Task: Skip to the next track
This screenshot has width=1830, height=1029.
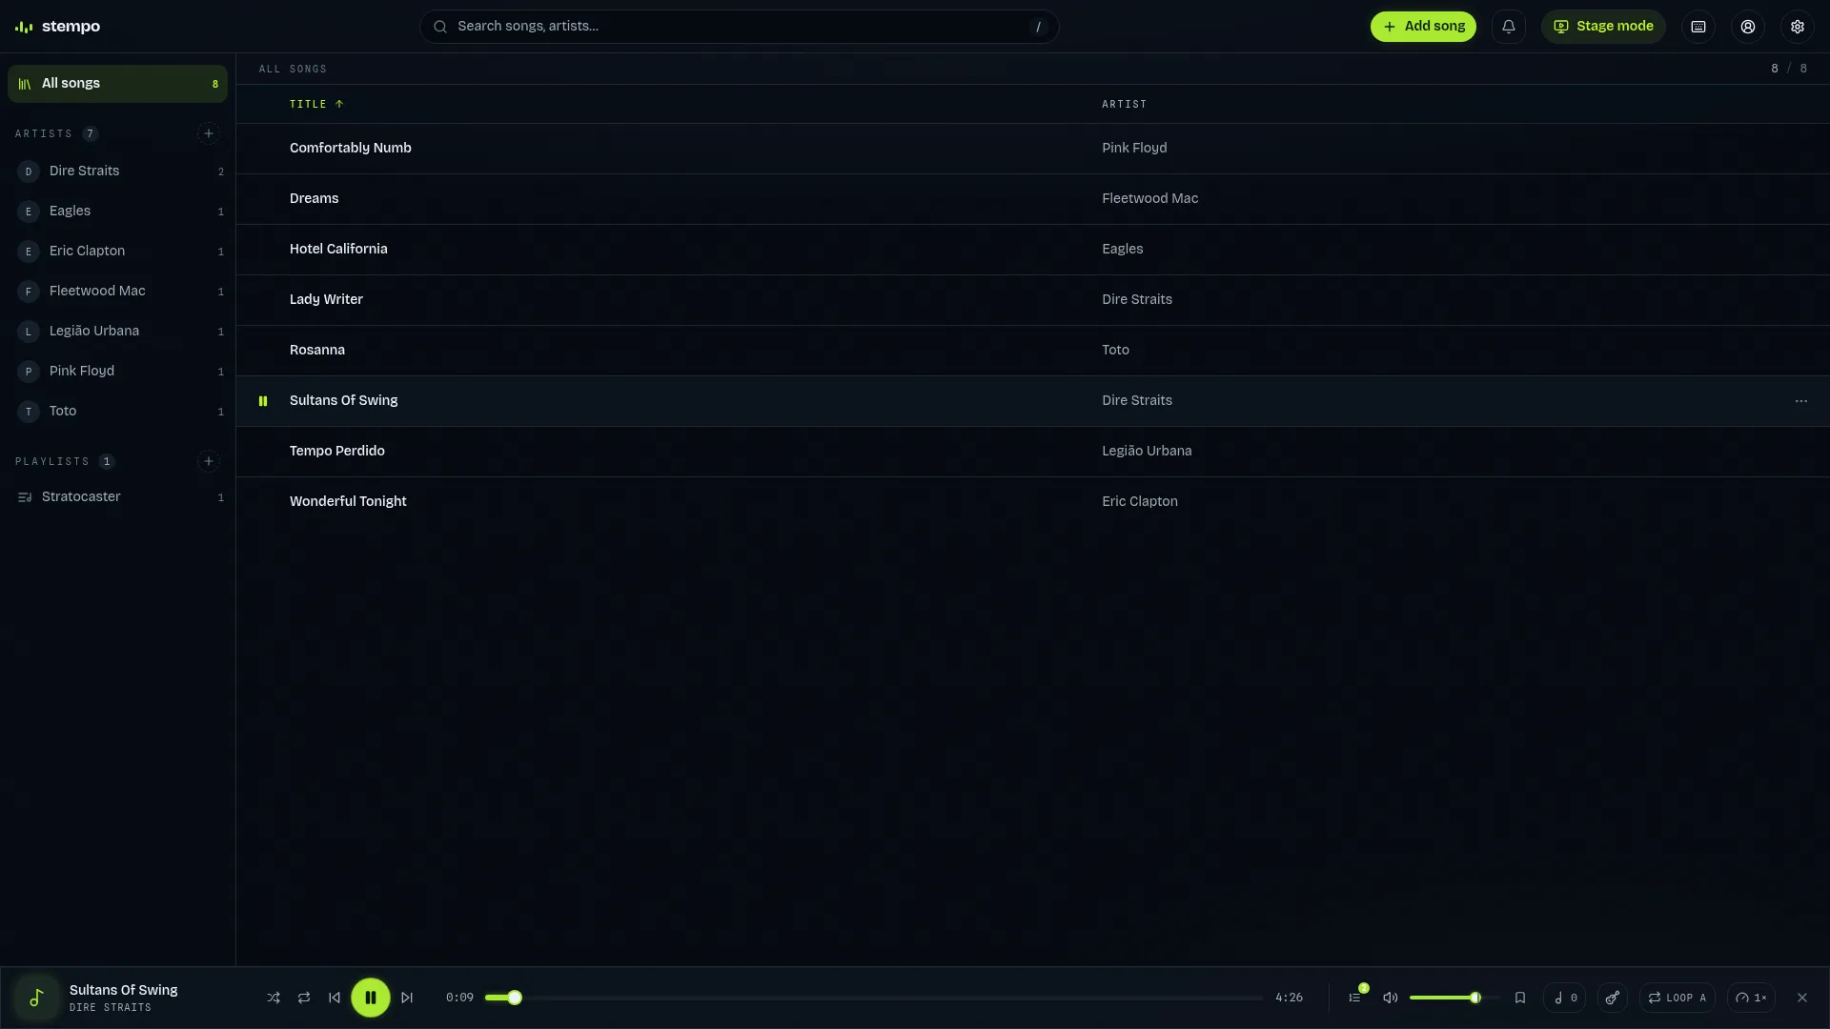Action: coord(407,998)
